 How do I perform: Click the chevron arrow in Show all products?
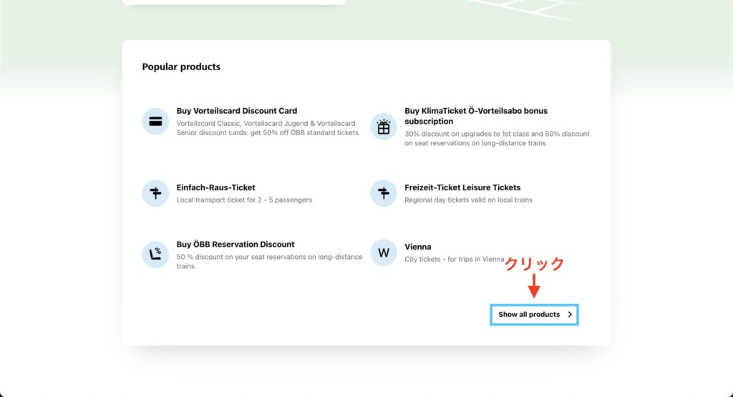pos(570,315)
